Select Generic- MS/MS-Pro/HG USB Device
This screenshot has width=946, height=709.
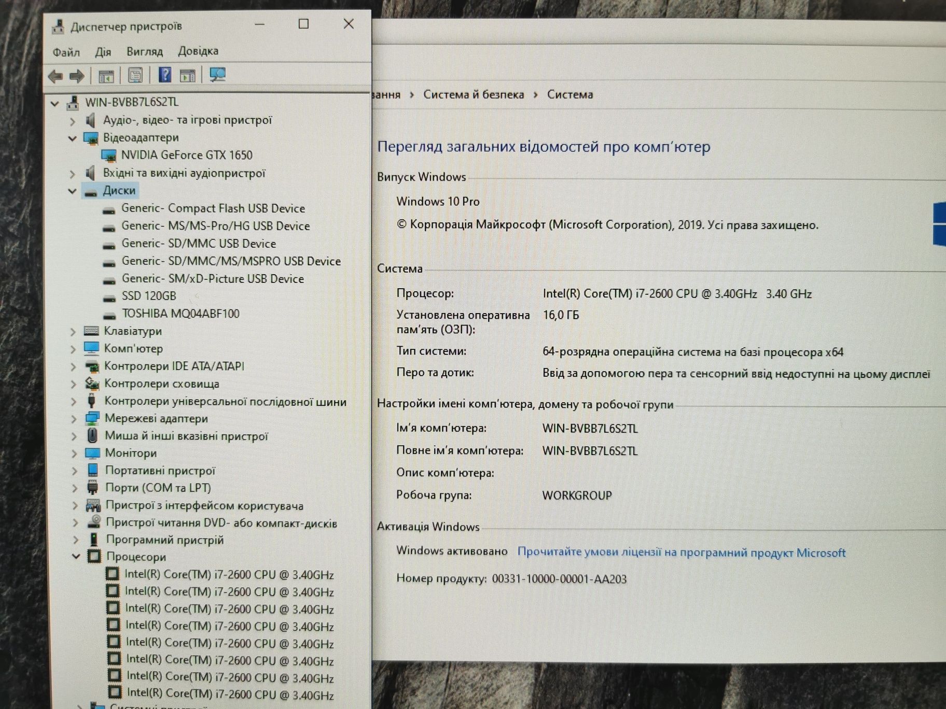tap(216, 226)
